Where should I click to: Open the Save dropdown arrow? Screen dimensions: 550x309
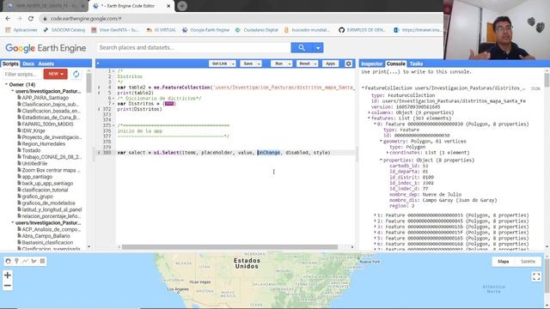point(259,64)
